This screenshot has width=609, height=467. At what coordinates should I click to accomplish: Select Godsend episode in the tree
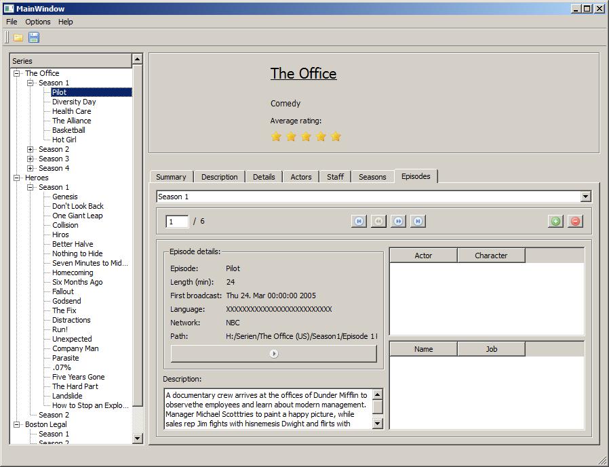(67, 301)
